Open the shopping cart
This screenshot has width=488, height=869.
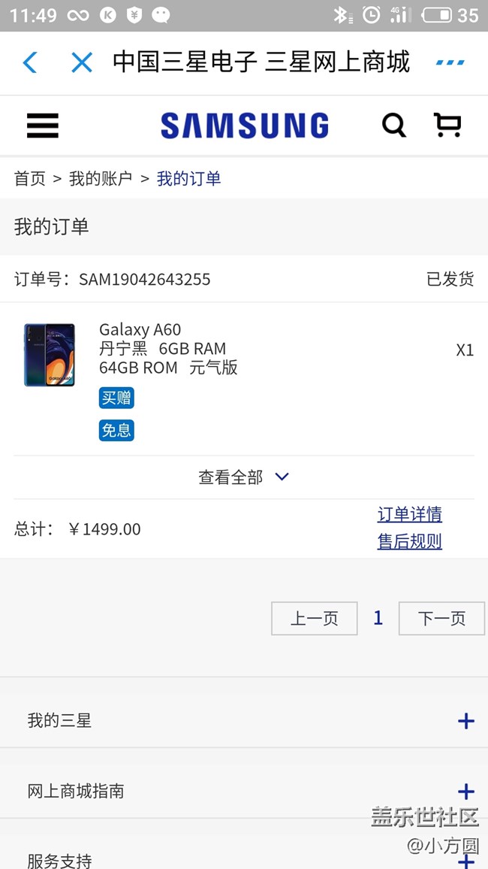pyautogui.click(x=448, y=125)
